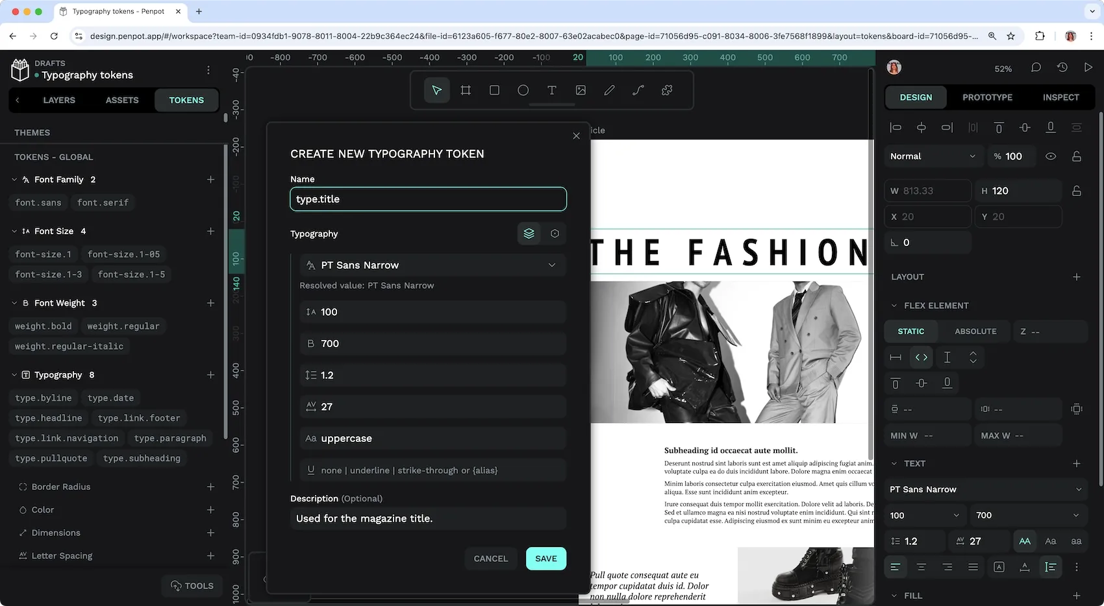1104x606 pixels.
Task: Collapse the Font Family token section
Action: (x=14, y=179)
